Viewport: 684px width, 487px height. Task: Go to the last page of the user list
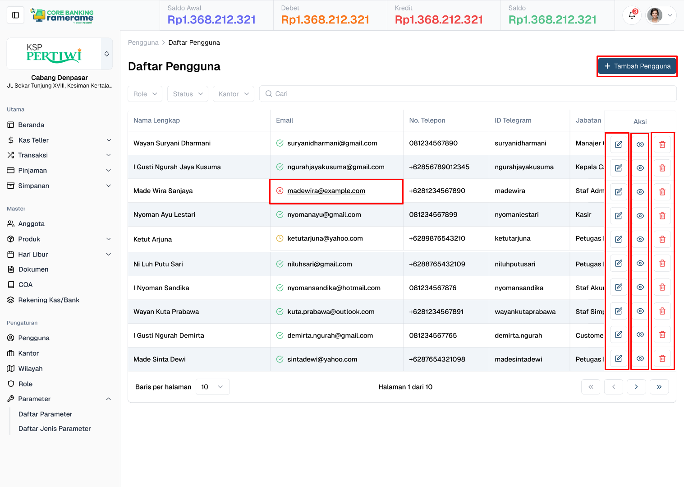[659, 387]
